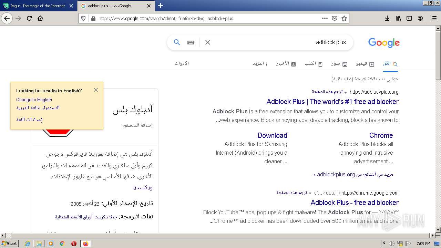Show more results from adblockplus.org
This screenshot has width=441, height=248.
(353, 175)
